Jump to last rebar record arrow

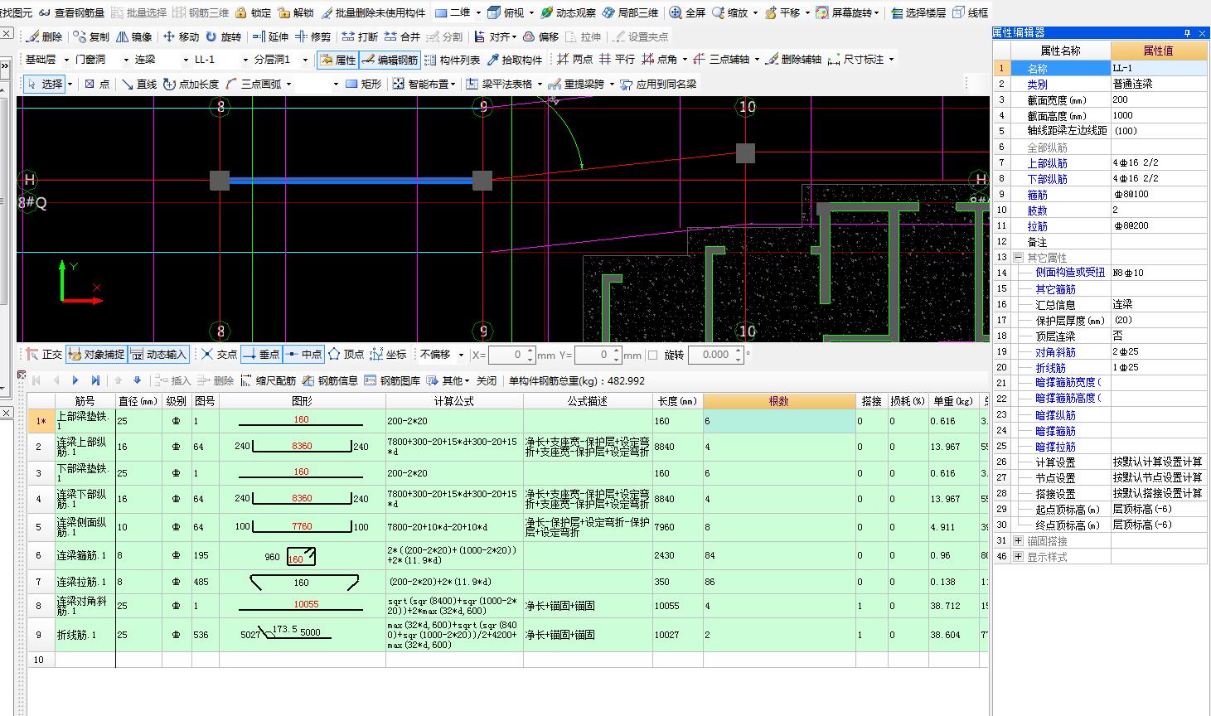coord(95,380)
